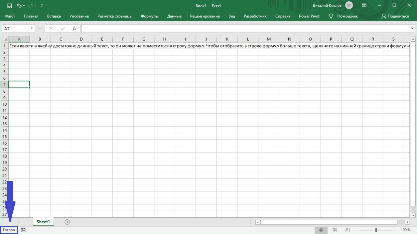Switch to Page Layout view icon
Viewport: 417px width, 234px height.
pyautogui.click(x=334, y=230)
